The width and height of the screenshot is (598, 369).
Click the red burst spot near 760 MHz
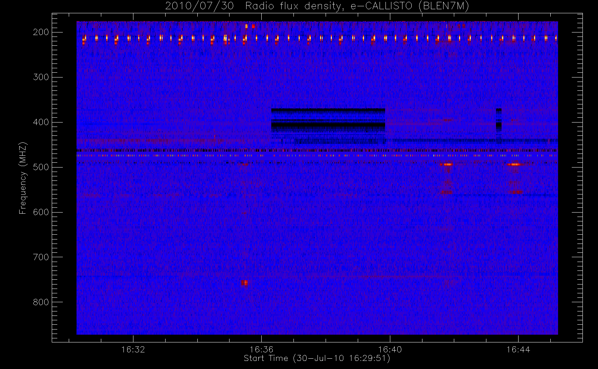(x=244, y=283)
